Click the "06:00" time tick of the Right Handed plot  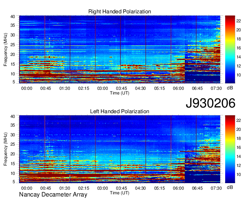[x=178, y=88]
